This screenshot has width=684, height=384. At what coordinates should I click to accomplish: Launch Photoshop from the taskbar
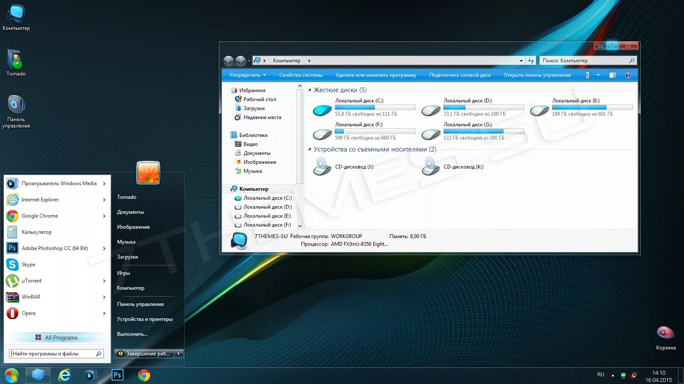(117, 375)
